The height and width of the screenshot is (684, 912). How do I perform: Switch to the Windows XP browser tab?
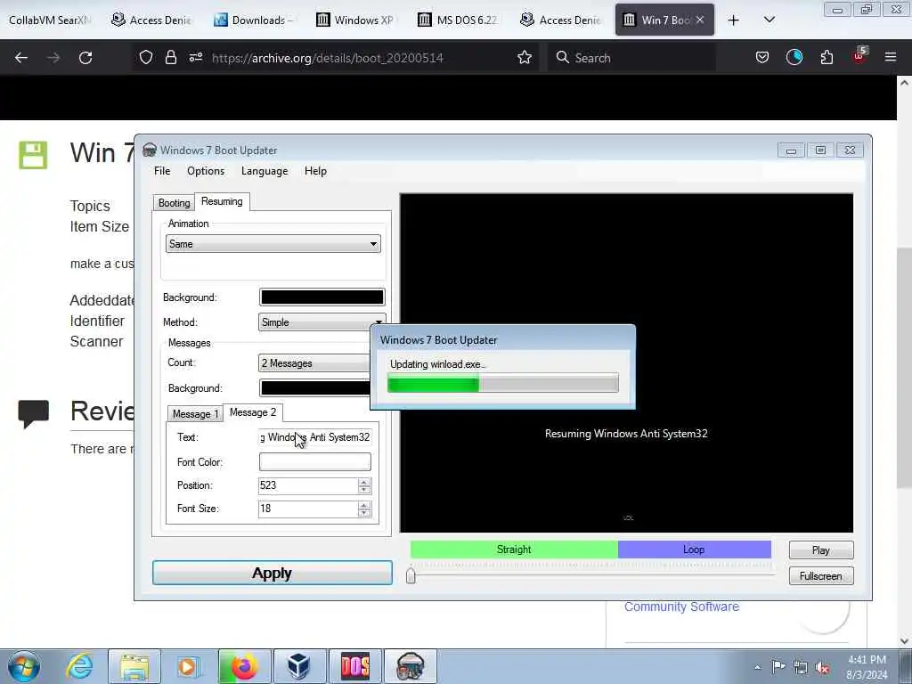point(355,20)
